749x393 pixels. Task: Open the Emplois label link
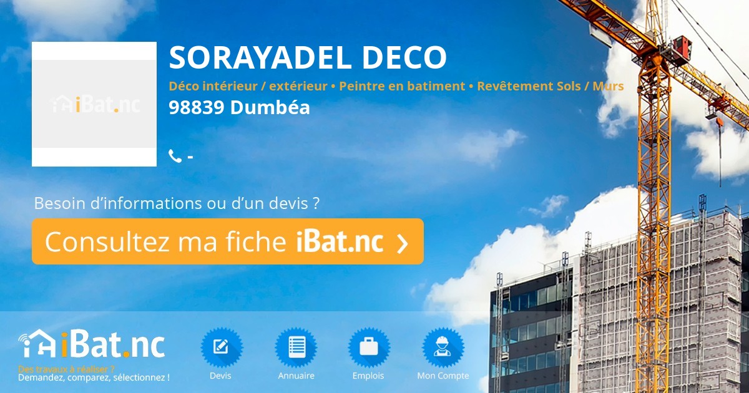pyautogui.click(x=368, y=376)
